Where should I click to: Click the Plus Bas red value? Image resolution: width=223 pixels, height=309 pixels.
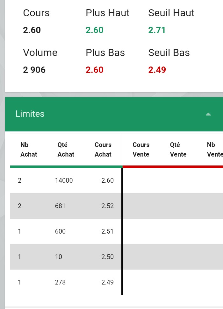(x=95, y=70)
